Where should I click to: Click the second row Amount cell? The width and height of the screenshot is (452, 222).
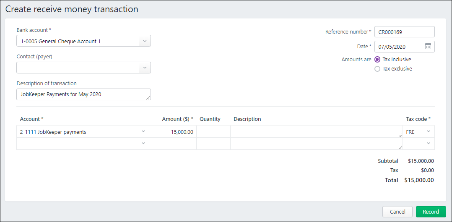(x=173, y=144)
